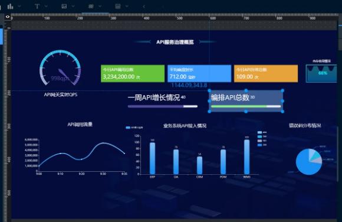This screenshot has height=222, width=342.
Task: Select the table component icon in toolbar
Action: tap(91, 6)
